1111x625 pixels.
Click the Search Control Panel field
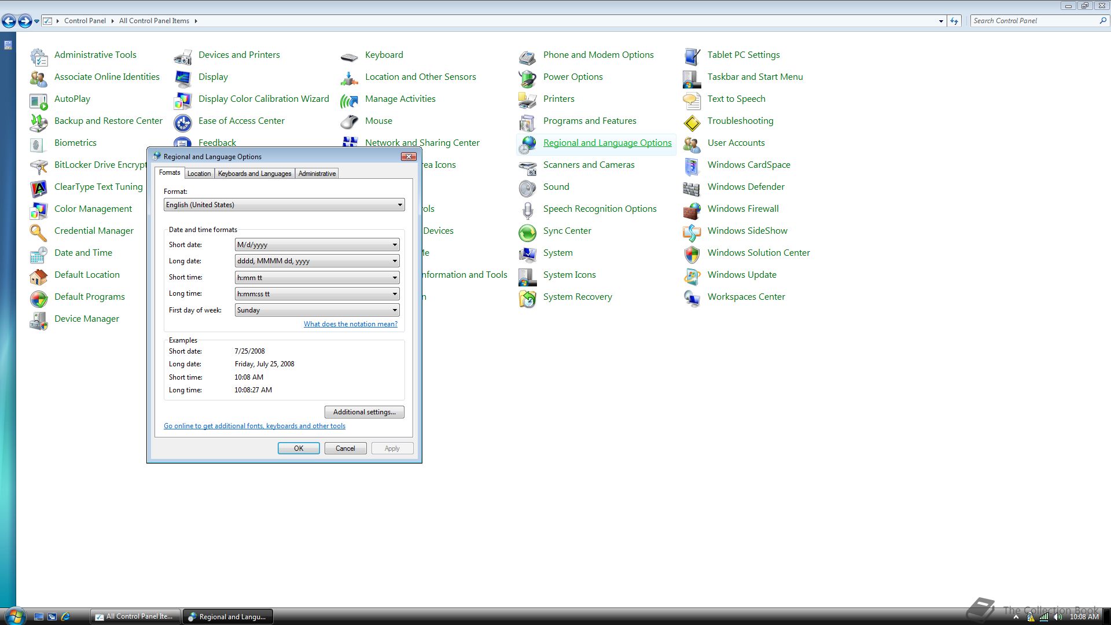pyautogui.click(x=1035, y=21)
